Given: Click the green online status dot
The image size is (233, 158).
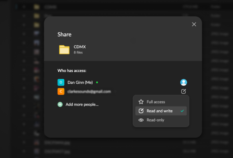Looking at the screenshot, I should pyautogui.click(x=97, y=82).
